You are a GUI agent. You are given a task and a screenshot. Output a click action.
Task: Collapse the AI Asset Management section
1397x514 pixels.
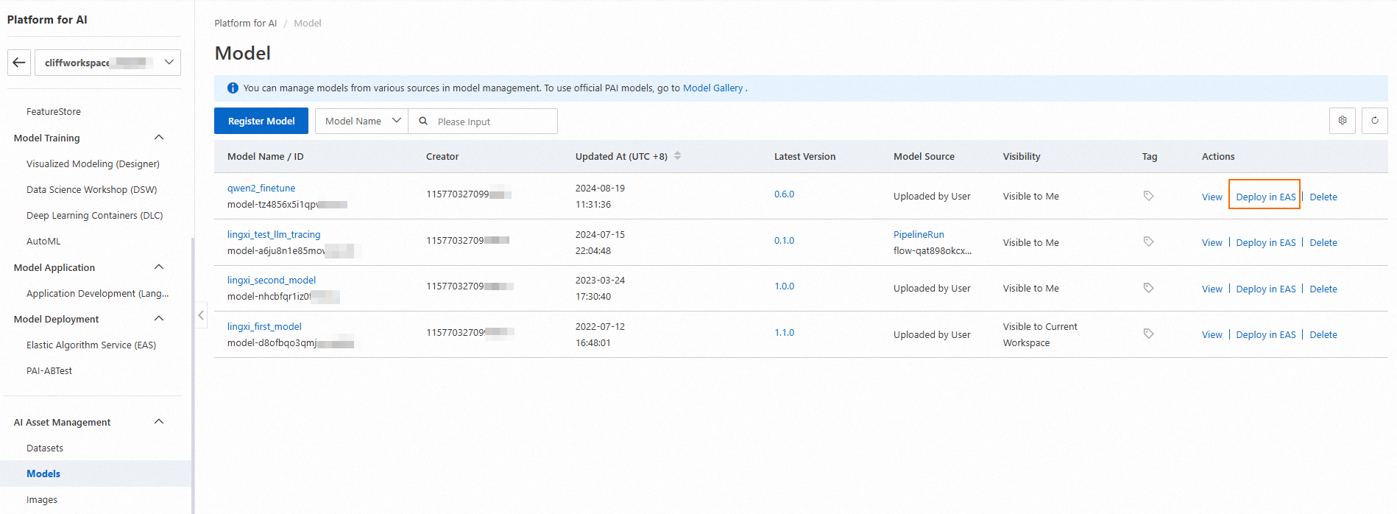159,422
